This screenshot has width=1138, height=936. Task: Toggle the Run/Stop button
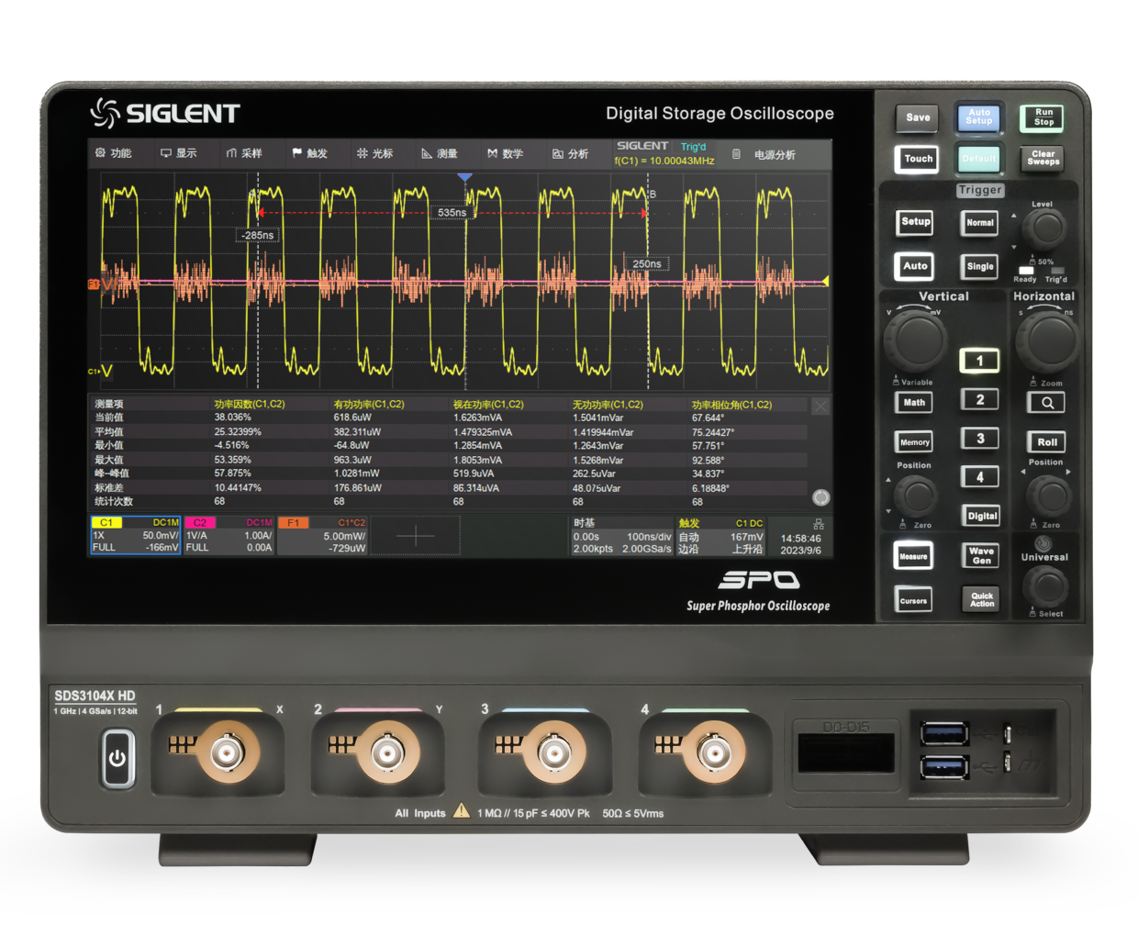coord(1043,117)
